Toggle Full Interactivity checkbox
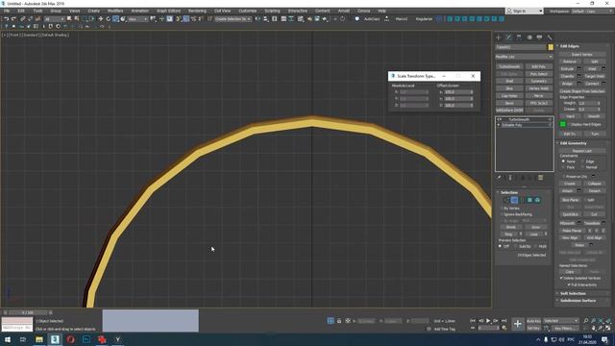The height and width of the screenshot is (346, 615). coord(569,284)
